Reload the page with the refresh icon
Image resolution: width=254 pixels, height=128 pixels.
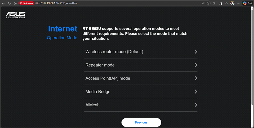[9, 3]
